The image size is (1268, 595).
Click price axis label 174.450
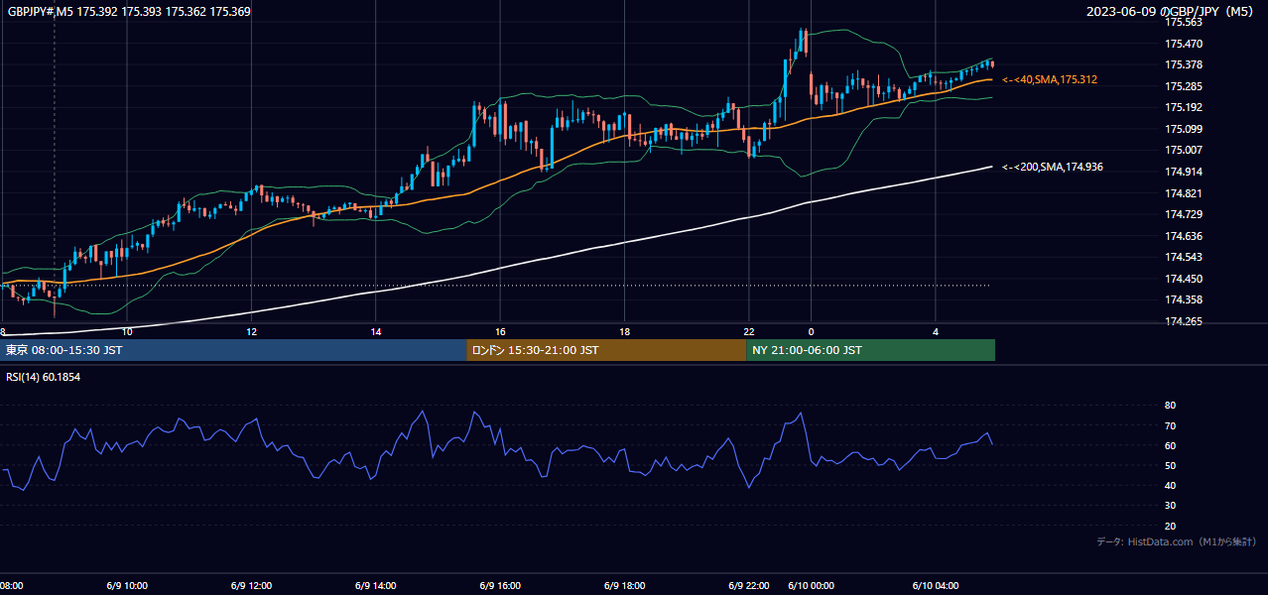[x=1184, y=279]
